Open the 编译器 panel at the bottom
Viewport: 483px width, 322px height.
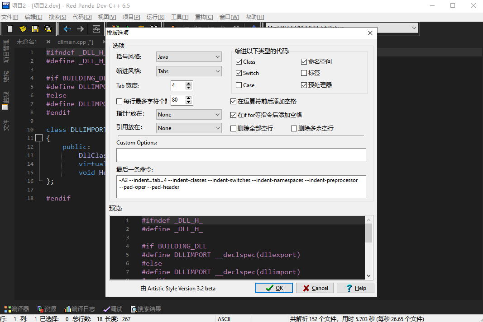(x=16, y=309)
